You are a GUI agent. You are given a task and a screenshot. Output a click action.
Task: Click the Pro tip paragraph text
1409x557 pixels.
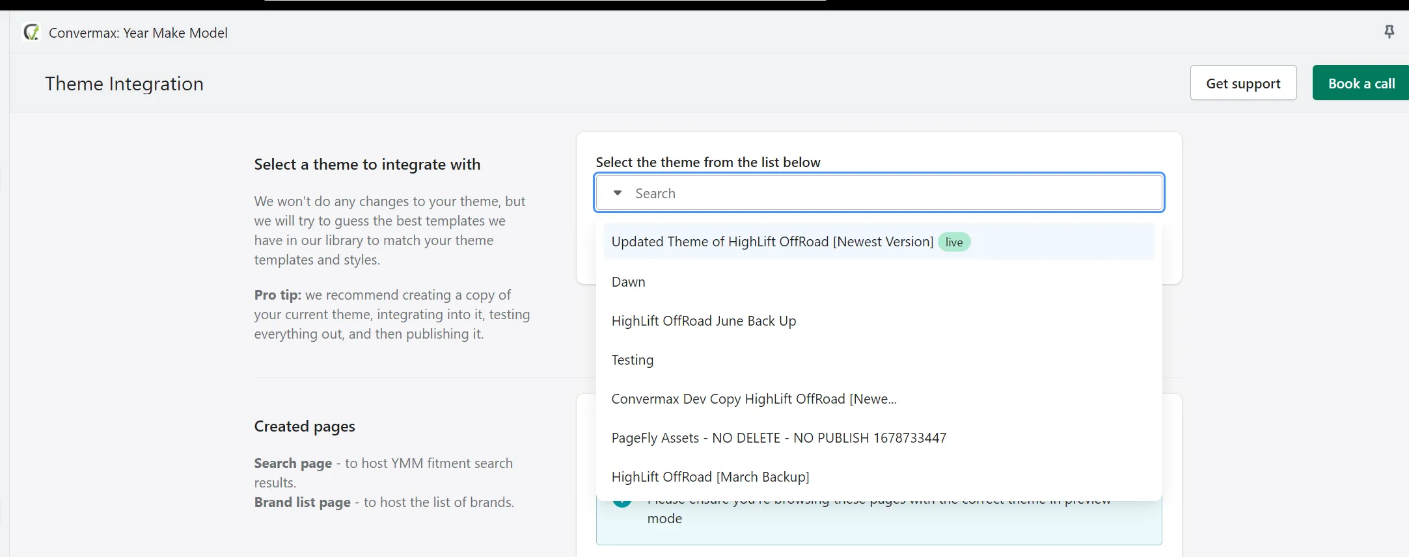391,315
